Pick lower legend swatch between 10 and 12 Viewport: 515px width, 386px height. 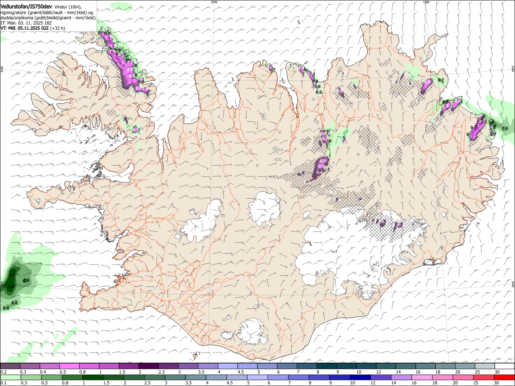(x=360, y=377)
